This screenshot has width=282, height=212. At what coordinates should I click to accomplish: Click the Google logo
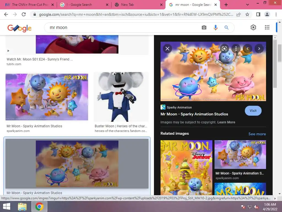20,28
